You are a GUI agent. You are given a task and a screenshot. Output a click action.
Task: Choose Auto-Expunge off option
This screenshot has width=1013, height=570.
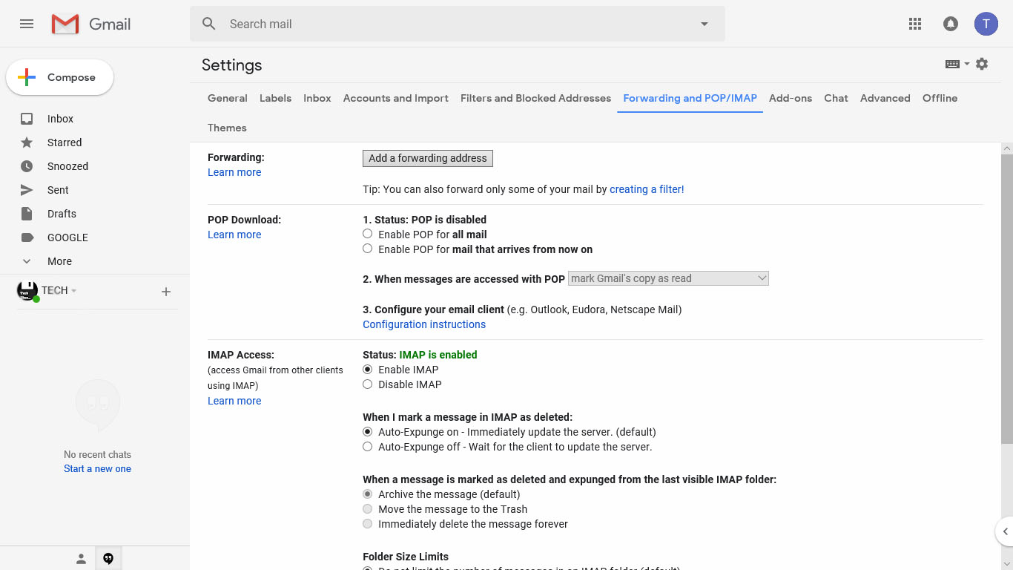pyautogui.click(x=367, y=446)
